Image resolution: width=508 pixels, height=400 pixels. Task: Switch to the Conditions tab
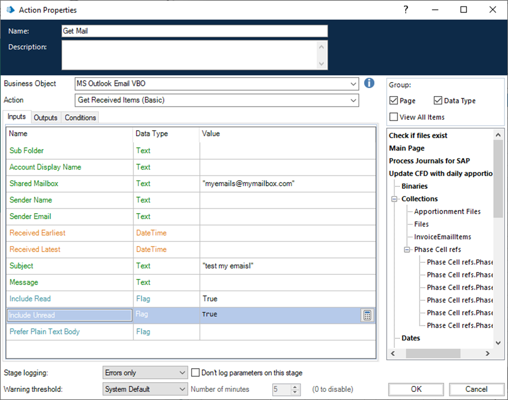[x=80, y=118]
